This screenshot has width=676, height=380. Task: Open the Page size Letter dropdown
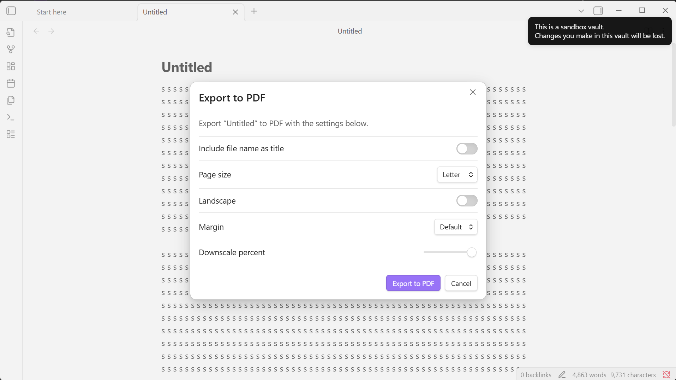[457, 175]
